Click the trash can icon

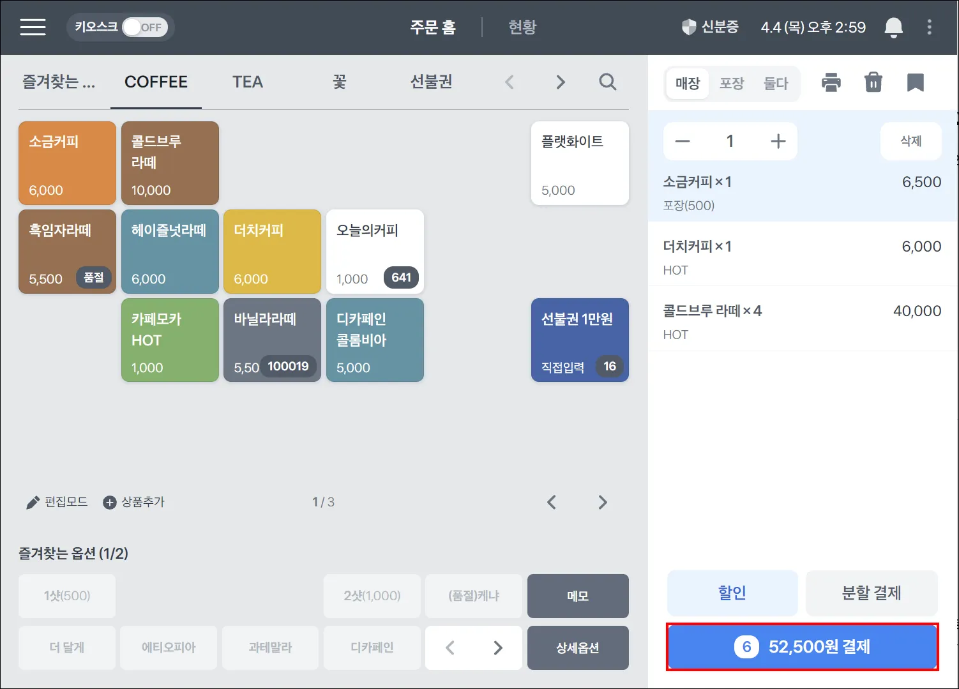(873, 82)
